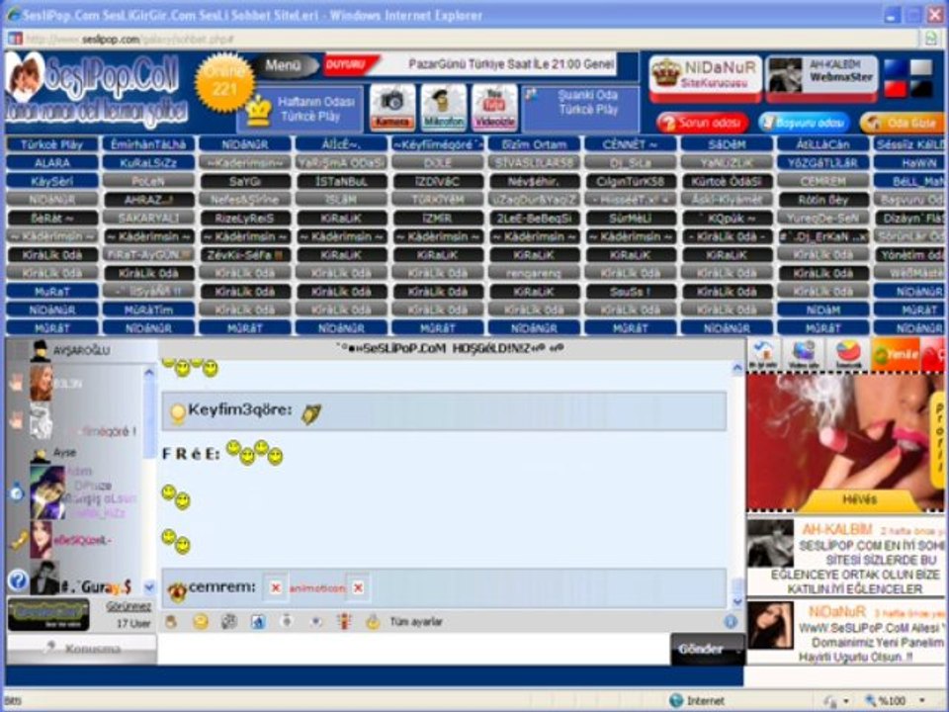Viewport: 949px width, 712px height.
Task: Click the pie chart icon above the advertisement
Action: [x=848, y=354]
